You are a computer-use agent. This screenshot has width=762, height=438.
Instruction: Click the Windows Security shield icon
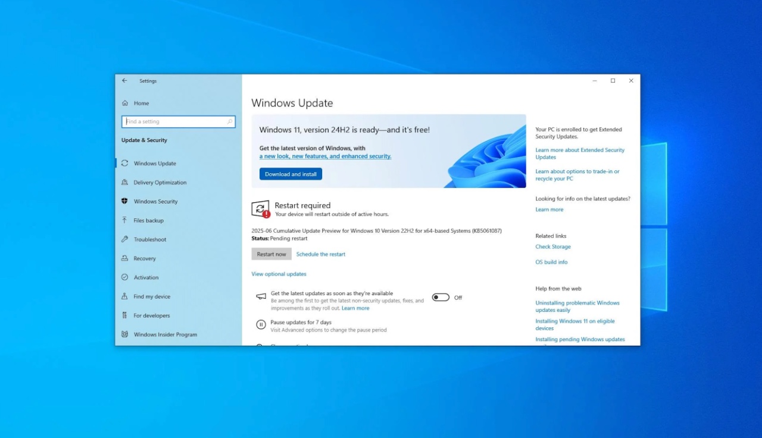(x=125, y=201)
